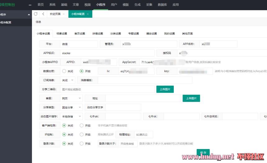Click the refresh icon in the tab bar
Image resolution: width=267 pixels, height=163 pixels.
[x=36, y=14]
